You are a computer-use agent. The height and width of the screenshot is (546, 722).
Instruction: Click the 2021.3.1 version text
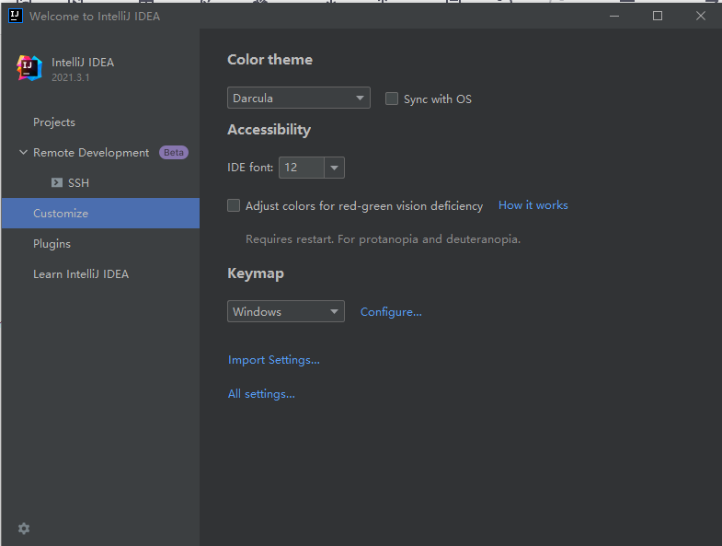(x=71, y=77)
